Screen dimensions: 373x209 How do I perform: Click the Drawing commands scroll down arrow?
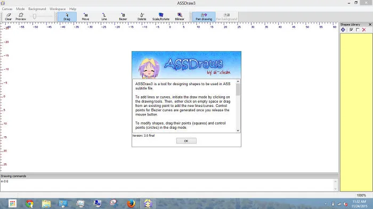coord(335,189)
